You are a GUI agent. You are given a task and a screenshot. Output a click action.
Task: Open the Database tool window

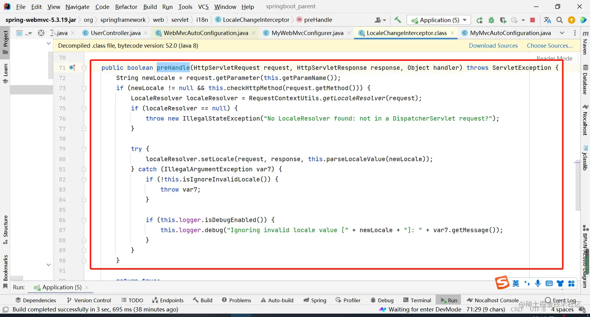(585, 80)
